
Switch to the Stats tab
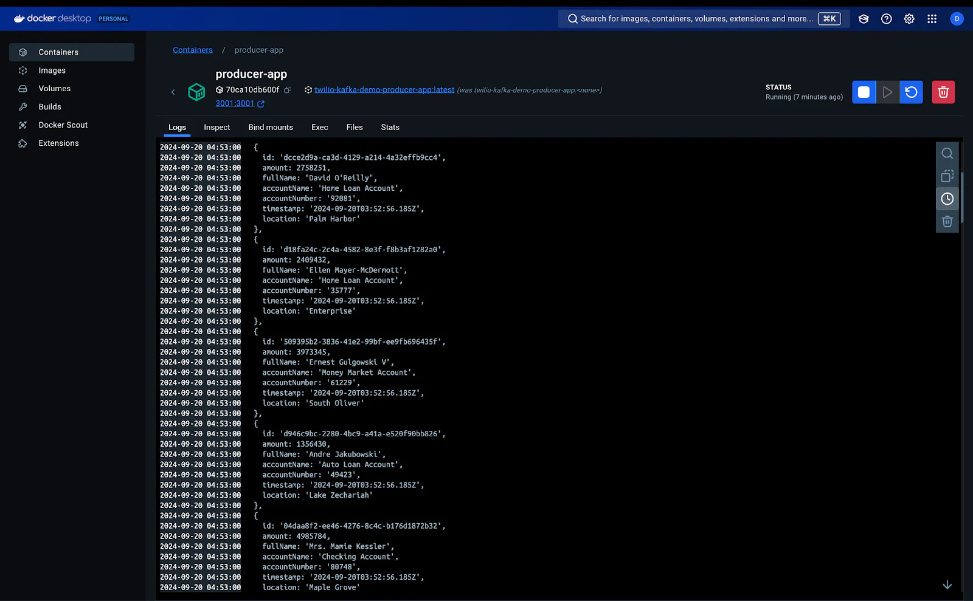tap(390, 128)
